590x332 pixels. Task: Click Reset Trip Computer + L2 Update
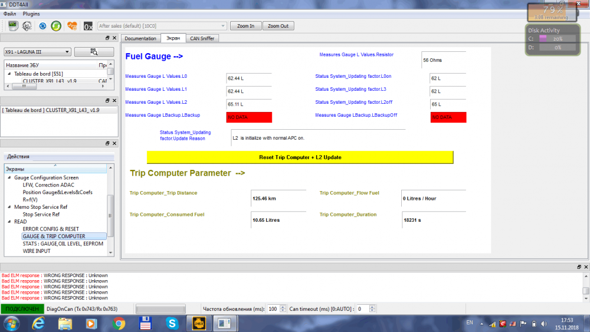[x=300, y=157]
